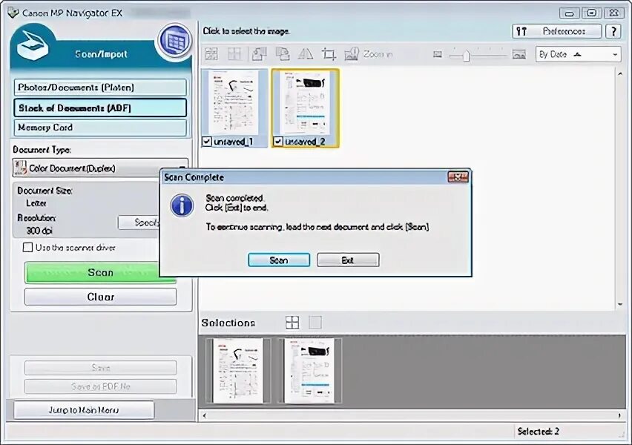Click the large thumbnail size icon
The width and height of the screenshot is (632, 445).
[519, 54]
